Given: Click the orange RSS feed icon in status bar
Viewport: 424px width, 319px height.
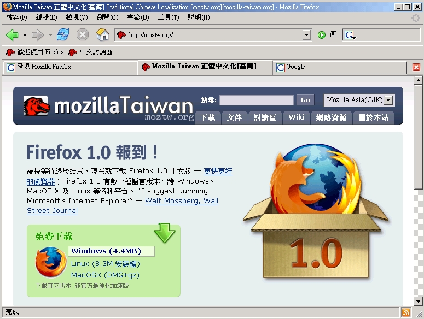Looking at the screenshot, I should click(x=406, y=312).
